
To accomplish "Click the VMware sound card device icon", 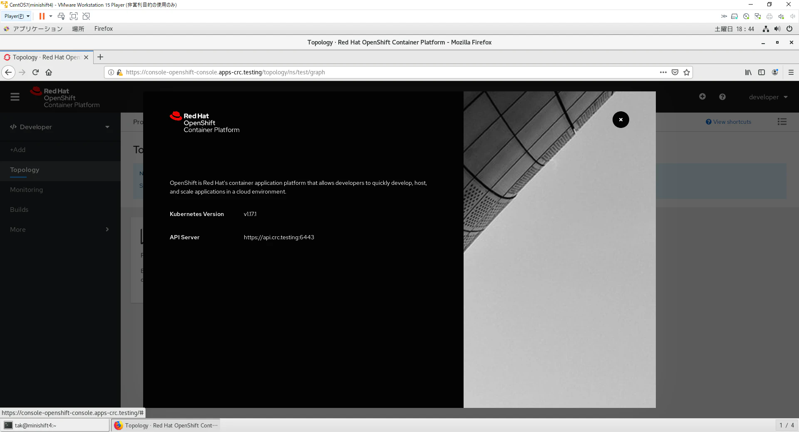I will tap(781, 16).
